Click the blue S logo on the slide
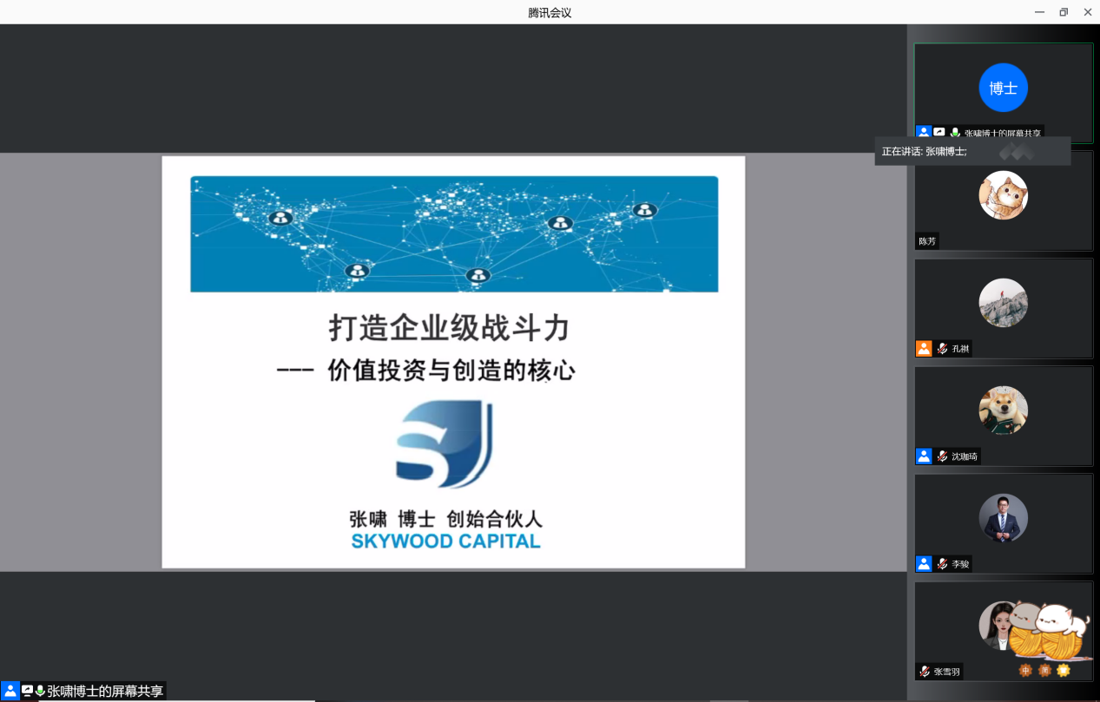The image size is (1100, 702). [445, 443]
